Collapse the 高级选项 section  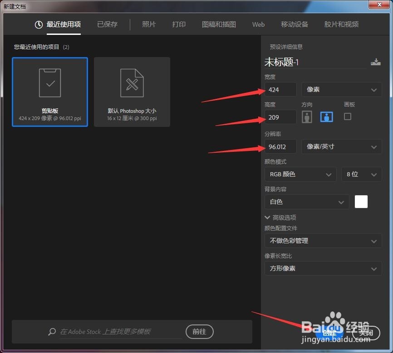[x=267, y=217]
